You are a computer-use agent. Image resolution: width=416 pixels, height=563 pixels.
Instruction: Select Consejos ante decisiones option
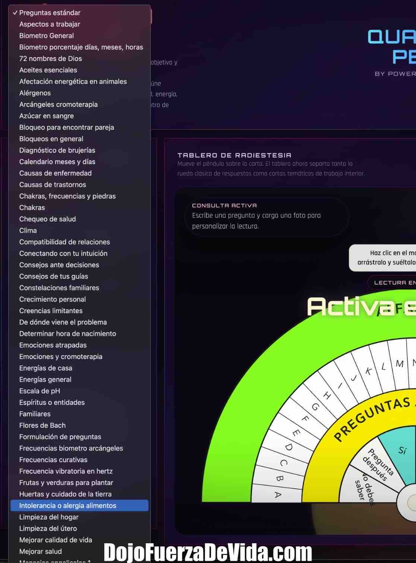pyautogui.click(x=79, y=265)
